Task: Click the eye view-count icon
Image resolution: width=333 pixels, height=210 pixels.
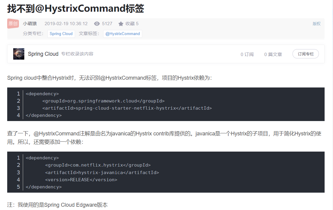Action: [x=97, y=24]
